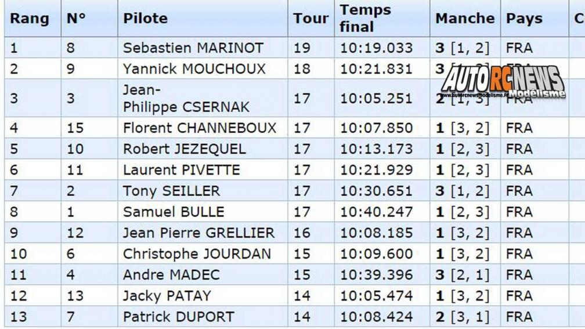The width and height of the screenshot is (585, 329).
Task: Click Laurent PIVETTE's final time 10:21.929
Action: coord(376,170)
